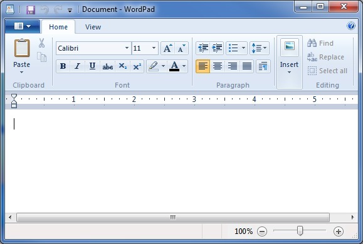Click Redo in quick access toolbar

[58, 10]
